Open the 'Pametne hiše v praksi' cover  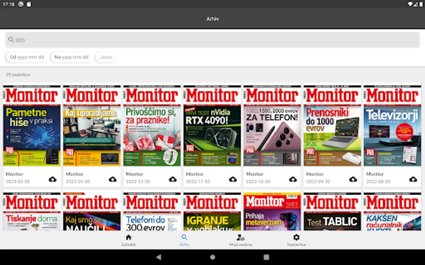(32, 126)
